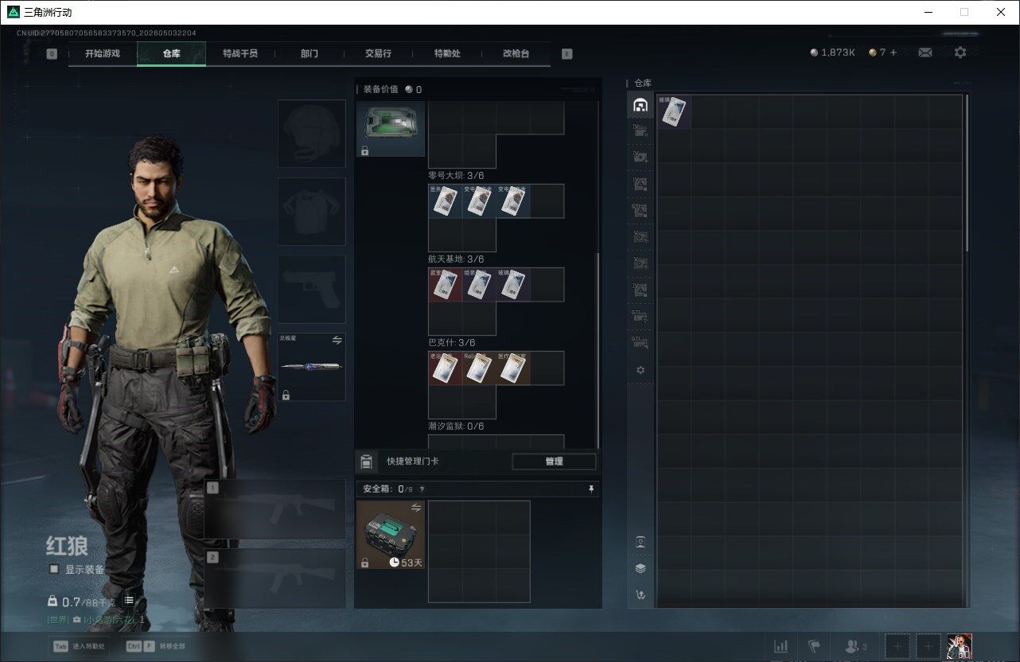The image size is (1020, 662).
Task: Switch to the 改枪台 tab
Action: pyautogui.click(x=516, y=53)
